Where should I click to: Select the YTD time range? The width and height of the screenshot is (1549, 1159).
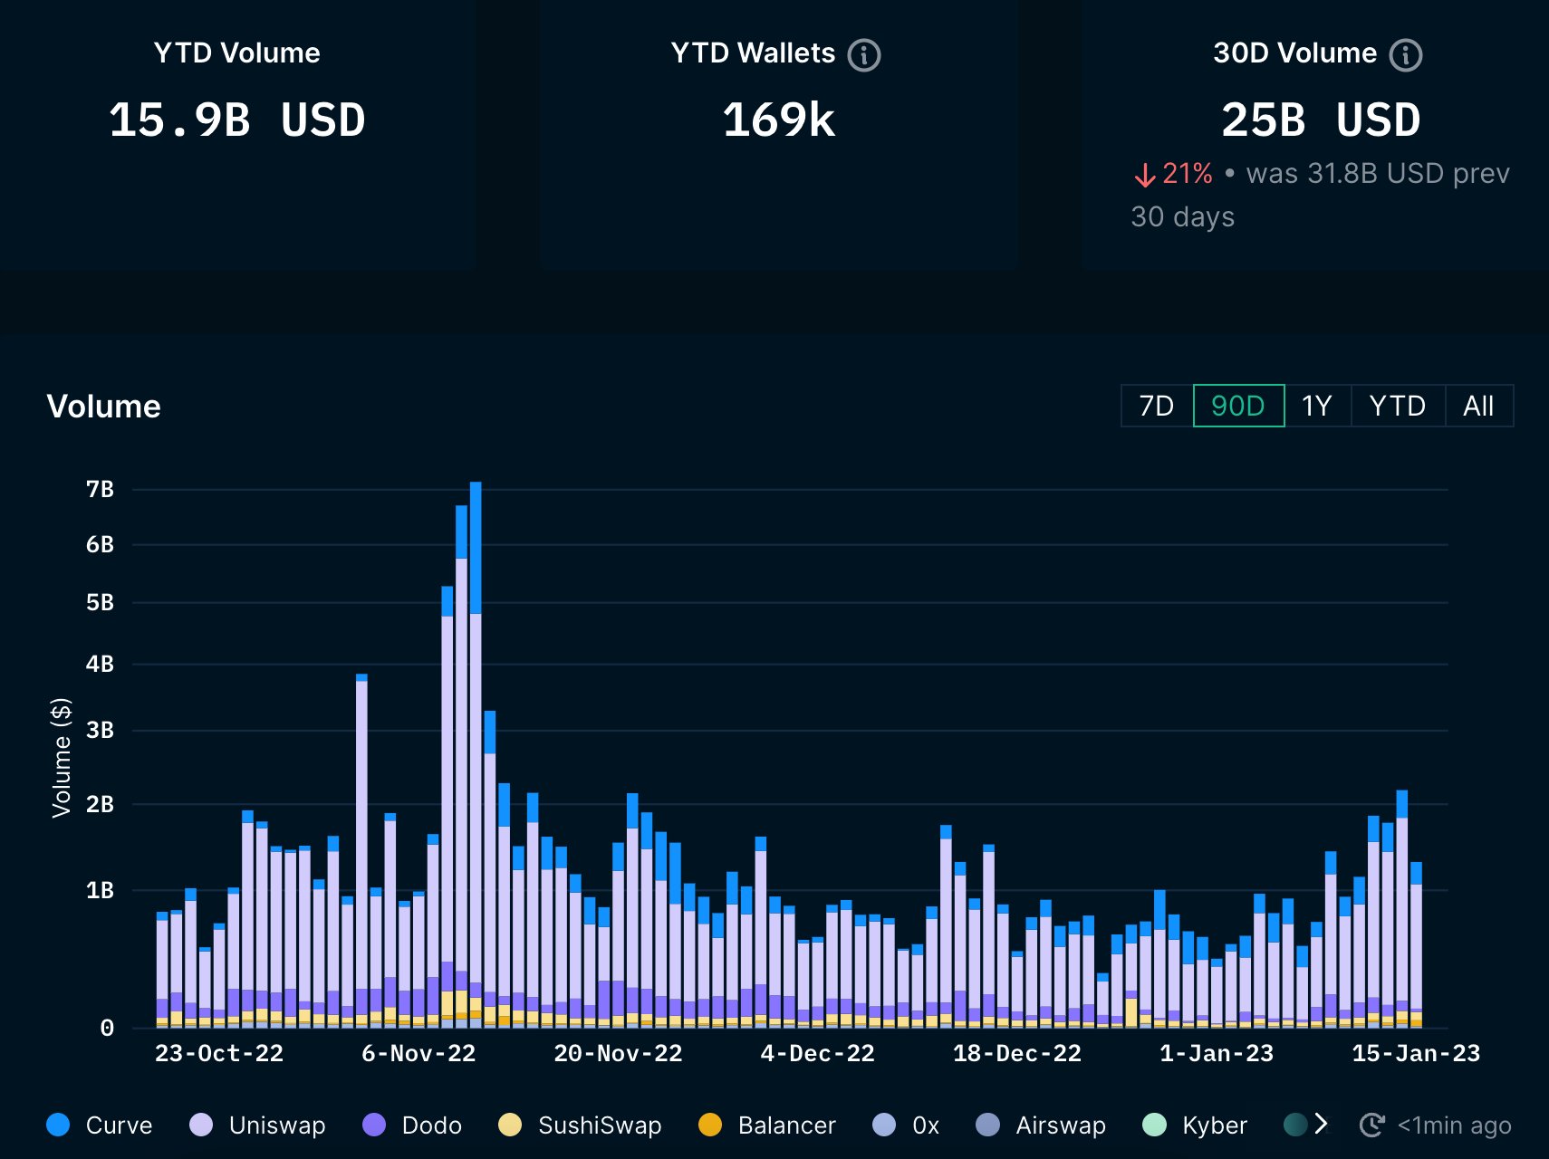[1398, 406]
